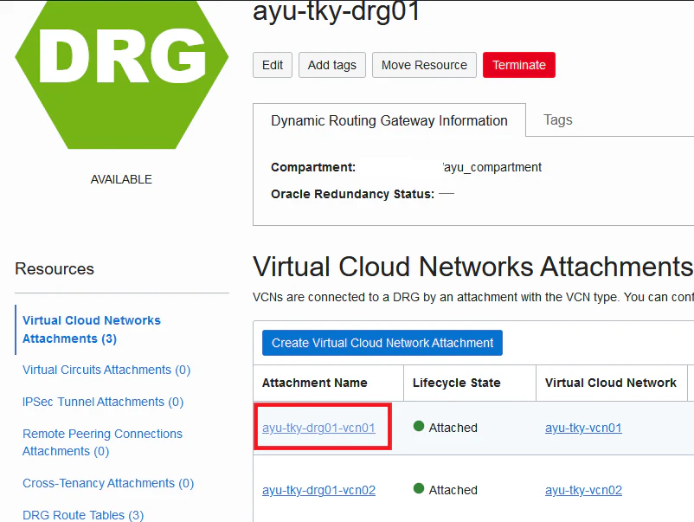Screen dimensions: 694x522
Task: Open the ayu-tky-vcn02 network link
Action: pos(583,490)
